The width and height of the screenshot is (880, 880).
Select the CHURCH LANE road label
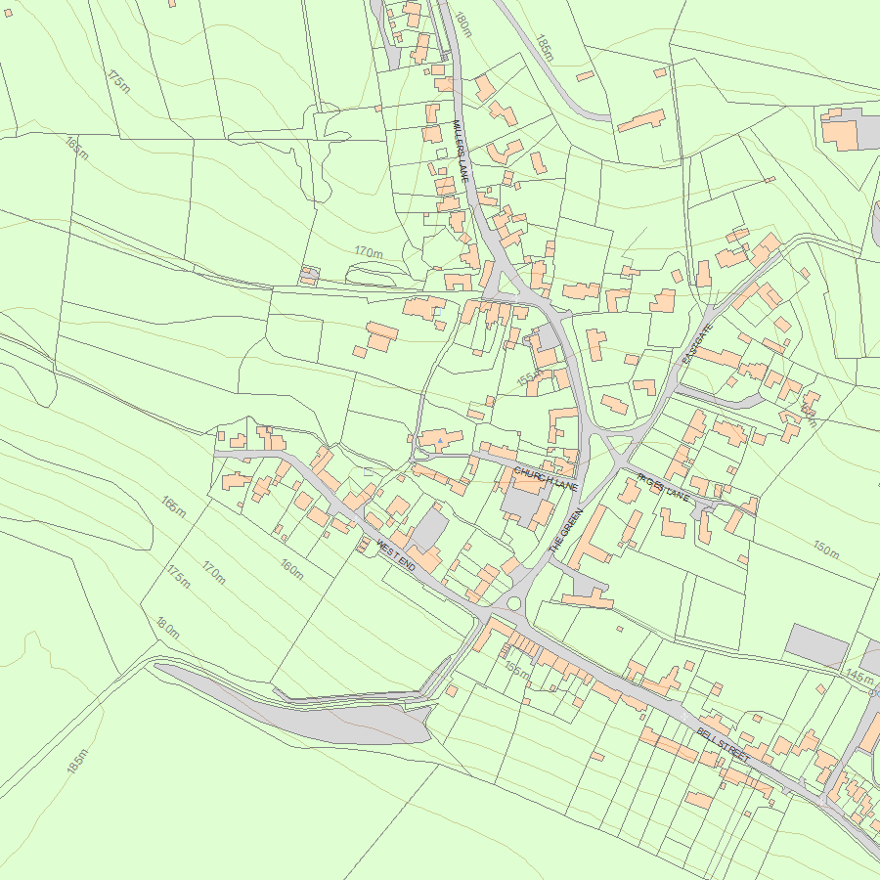pyautogui.click(x=546, y=479)
